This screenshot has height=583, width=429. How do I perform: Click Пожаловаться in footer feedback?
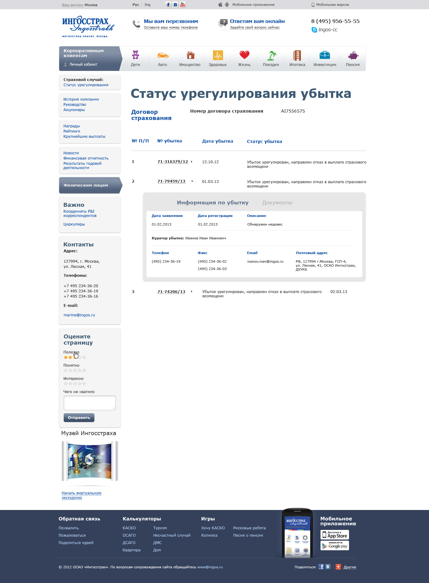tap(72, 535)
